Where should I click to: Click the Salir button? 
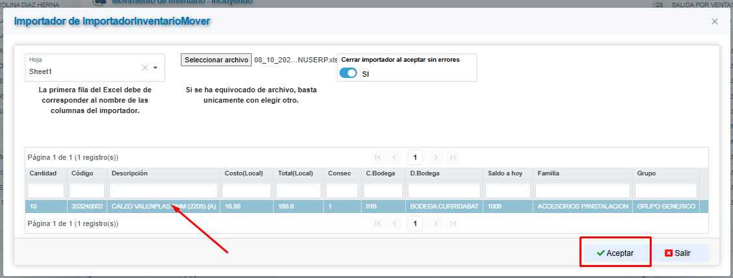(x=677, y=253)
